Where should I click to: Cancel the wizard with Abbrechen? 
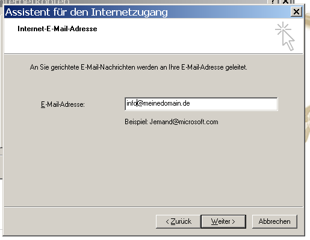tap(274, 221)
